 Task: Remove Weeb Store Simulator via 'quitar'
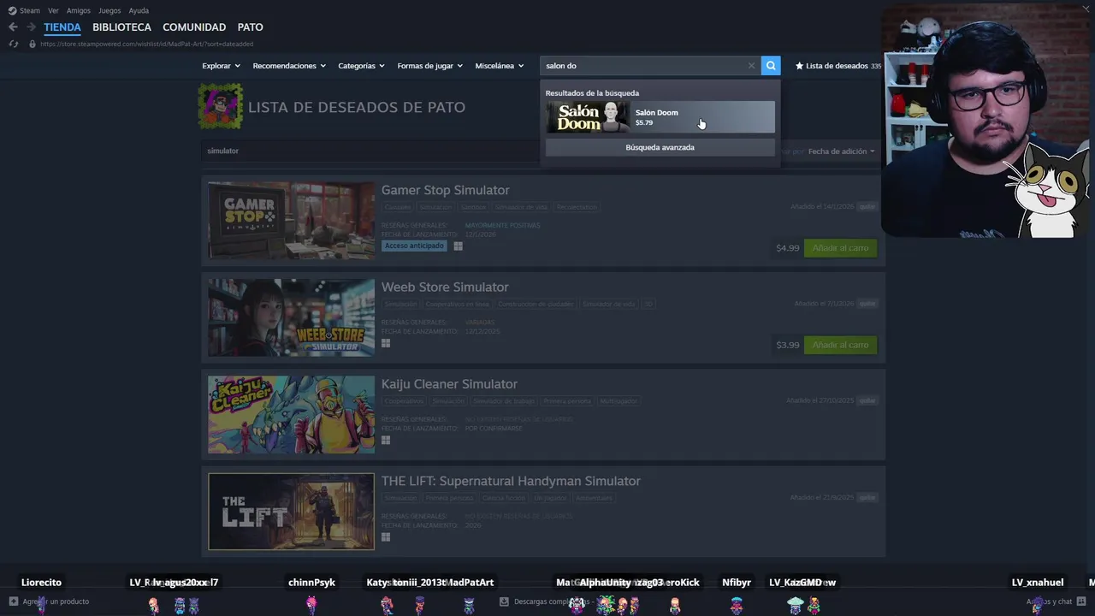pyautogui.click(x=867, y=304)
